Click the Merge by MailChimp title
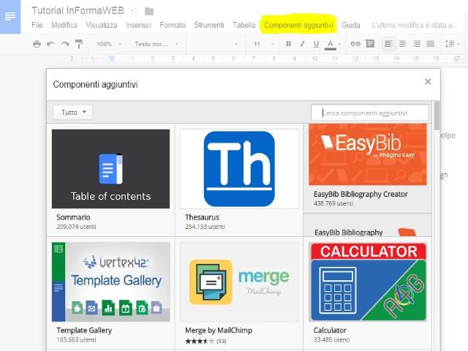This screenshot has height=351, width=468. 219,331
